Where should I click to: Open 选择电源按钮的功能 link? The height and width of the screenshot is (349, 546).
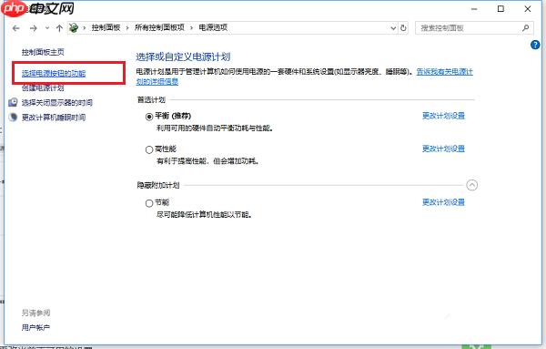point(54,74)
